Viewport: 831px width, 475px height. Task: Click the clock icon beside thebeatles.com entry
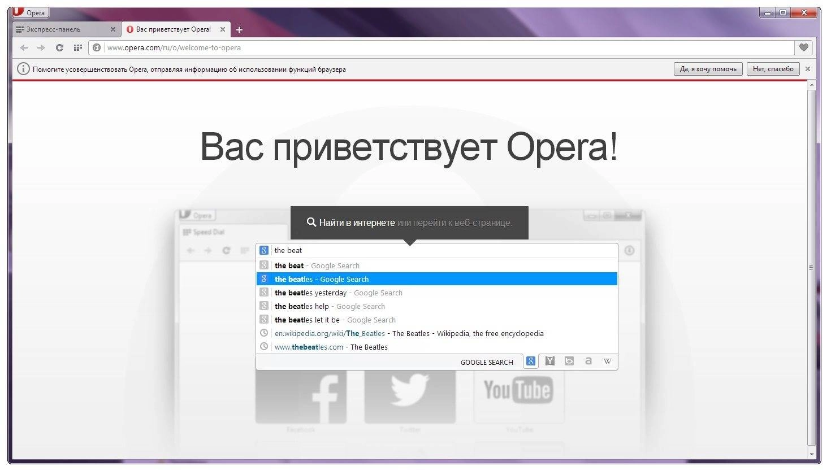coord(263,346)
